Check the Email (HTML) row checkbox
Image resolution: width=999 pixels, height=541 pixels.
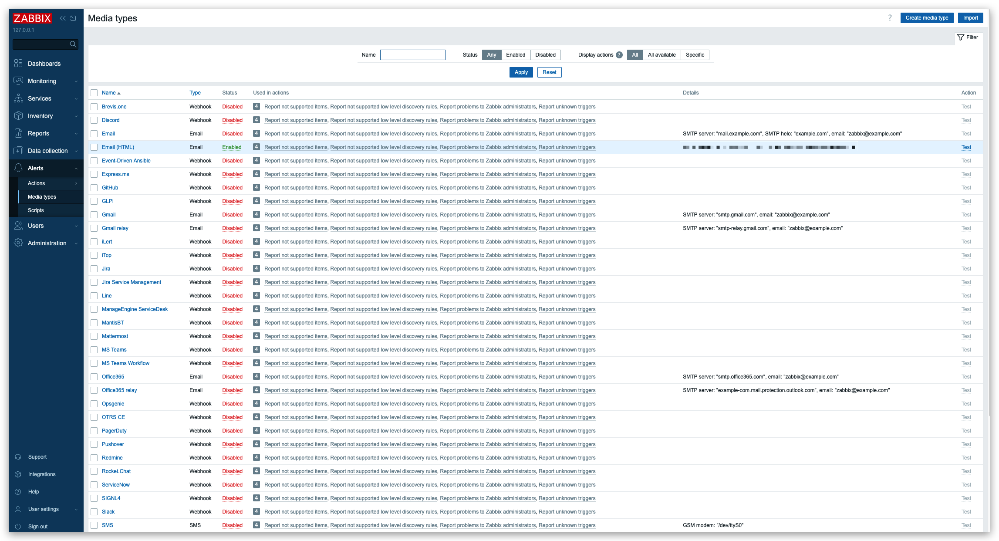point(94,147)
